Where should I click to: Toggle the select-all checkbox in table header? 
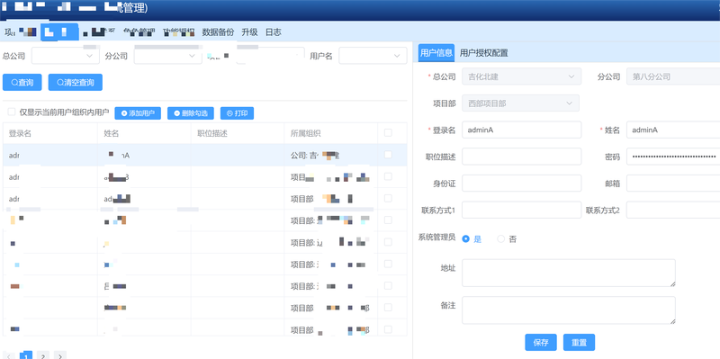(x=388, y=133)
